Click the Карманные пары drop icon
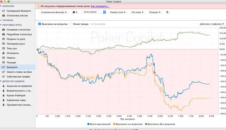This screenshot has height=130, width=226. [4, 100]
